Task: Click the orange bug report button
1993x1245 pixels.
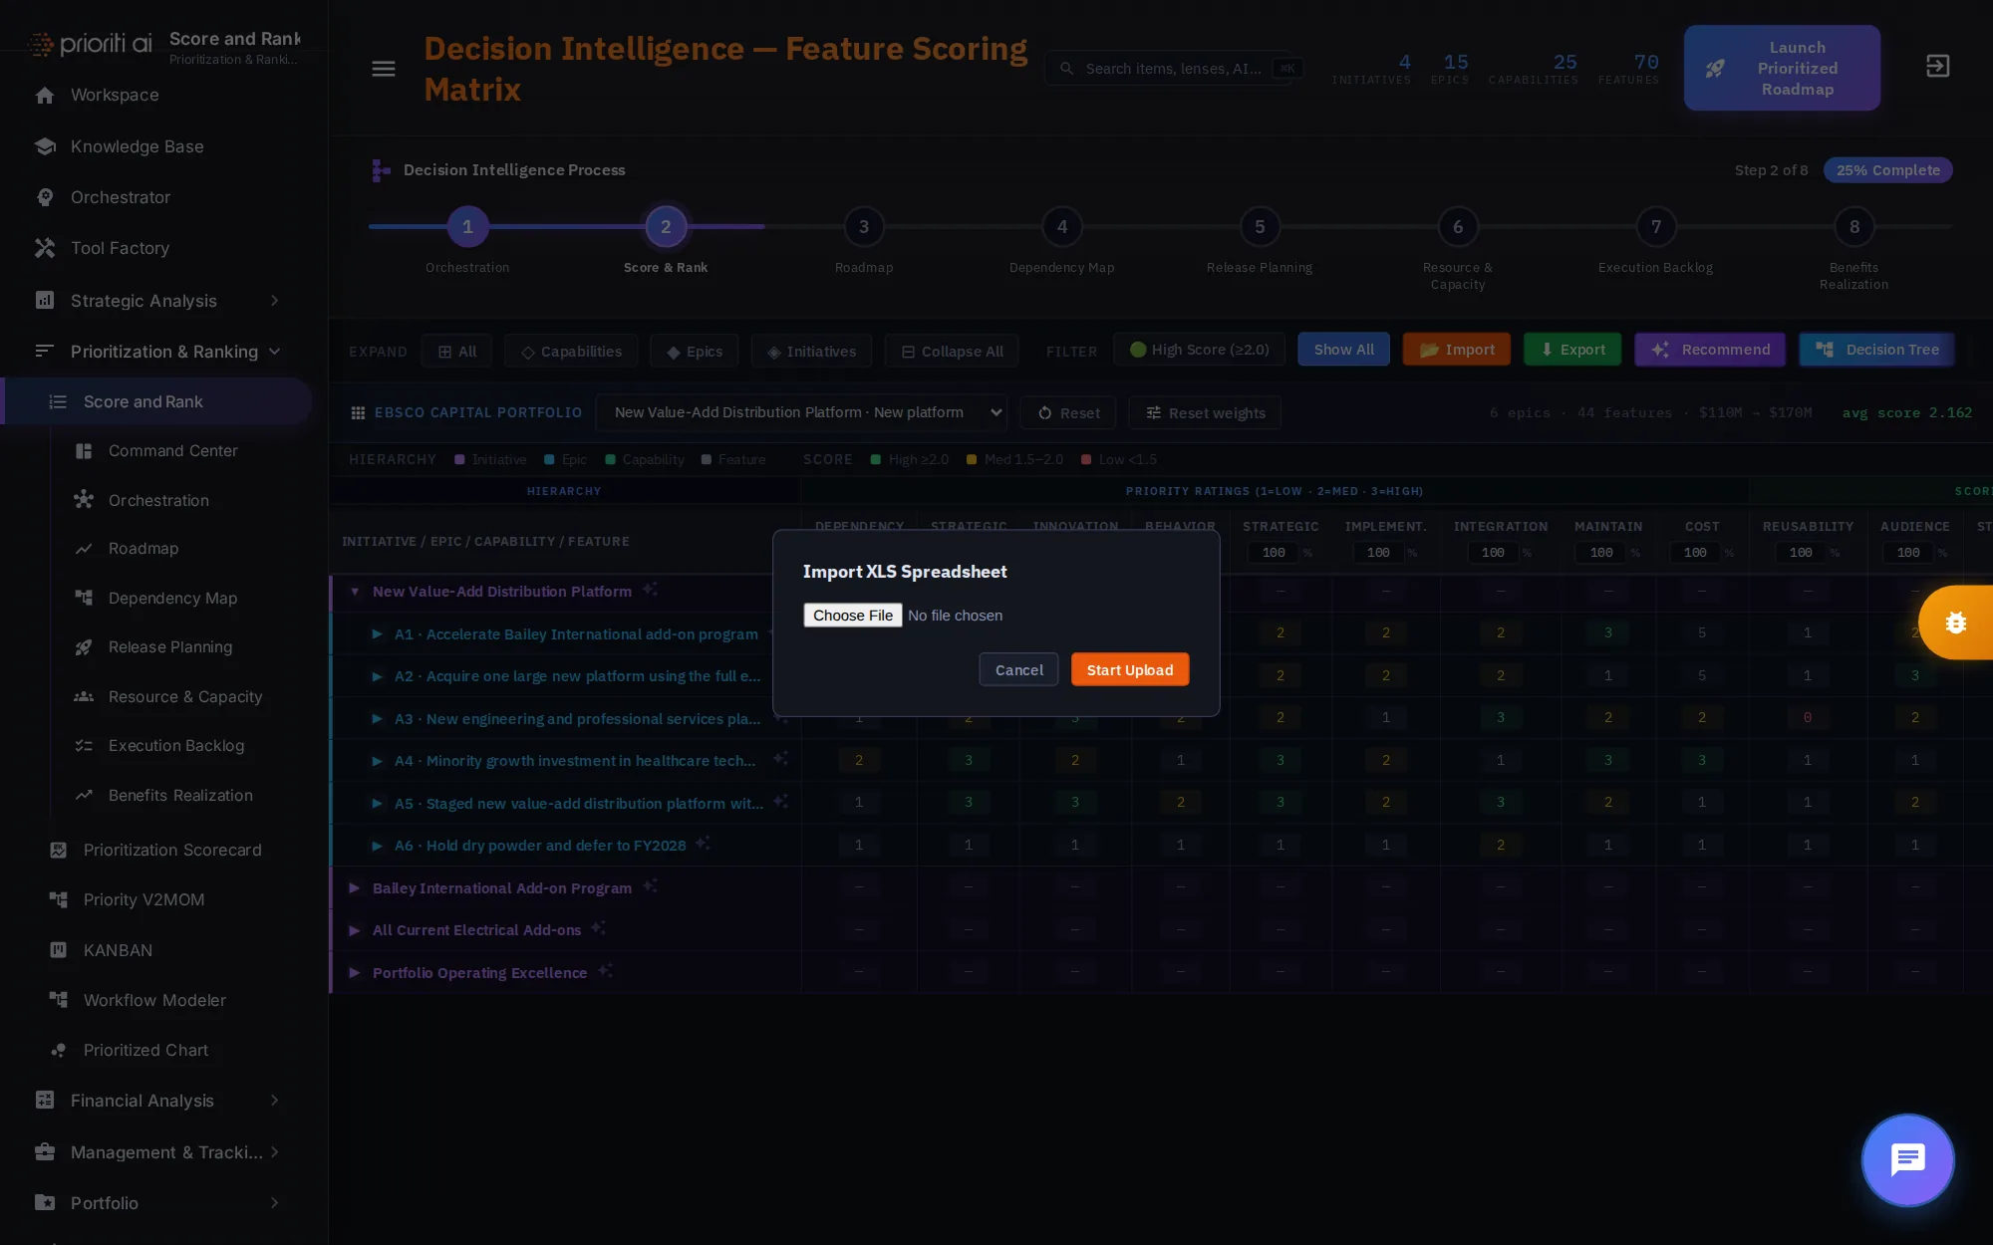Action: point(1955,622)
